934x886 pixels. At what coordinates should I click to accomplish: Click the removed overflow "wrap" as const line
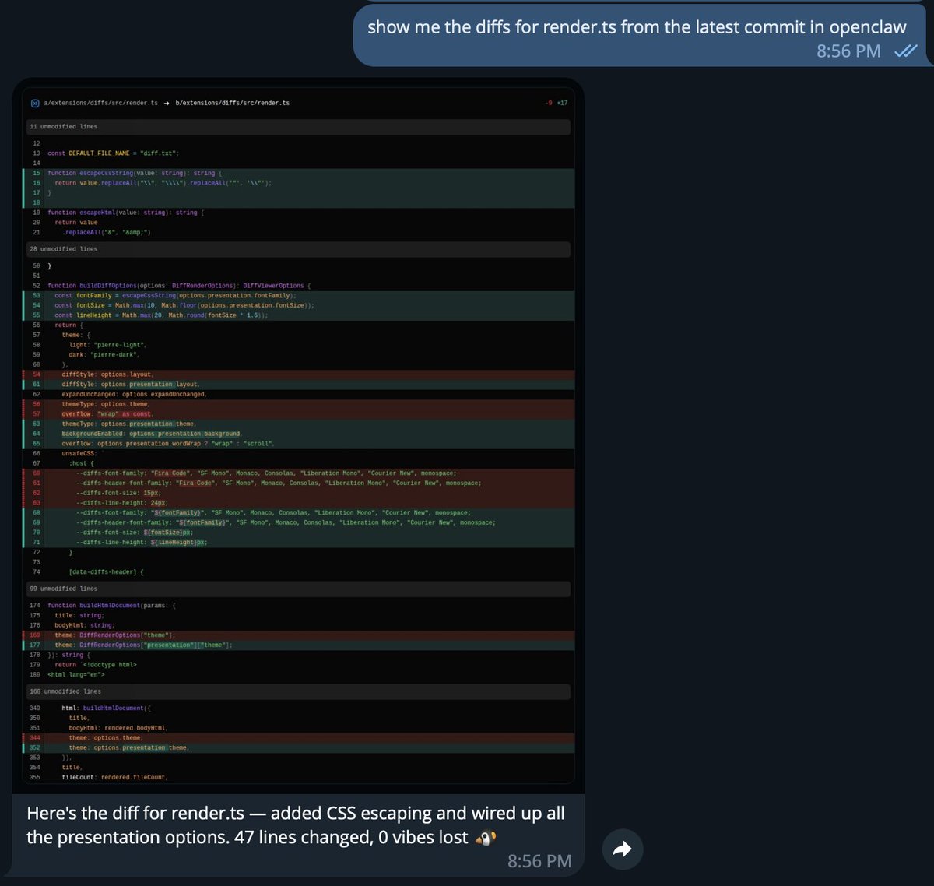[x=107, y=414]
